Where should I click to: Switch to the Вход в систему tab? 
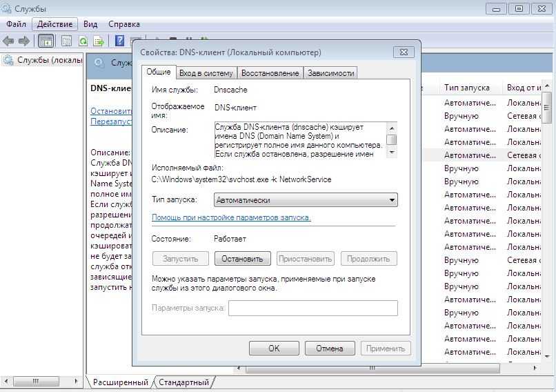click(206, 73)
